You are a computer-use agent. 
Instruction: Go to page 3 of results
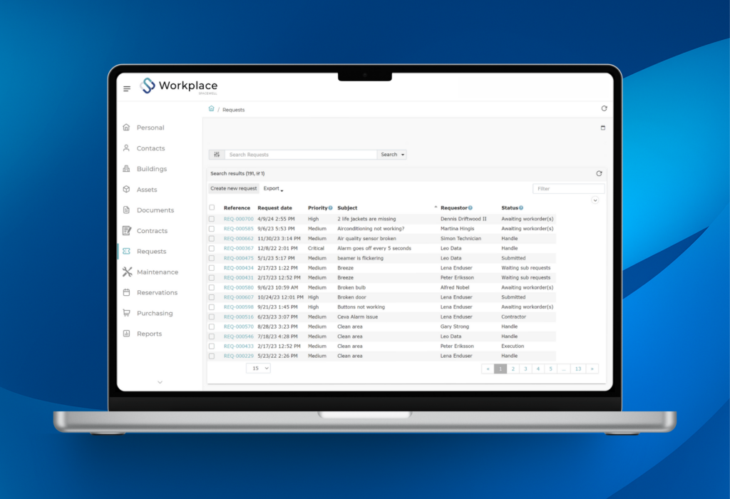tap(525, 369)
